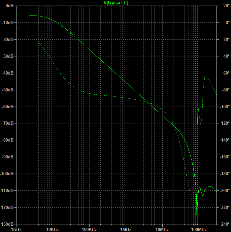Image resolution: width=231 pixels, height=232 pixels.
Task: Click the 10KHz frequency axis label
Action: (53, 229)
